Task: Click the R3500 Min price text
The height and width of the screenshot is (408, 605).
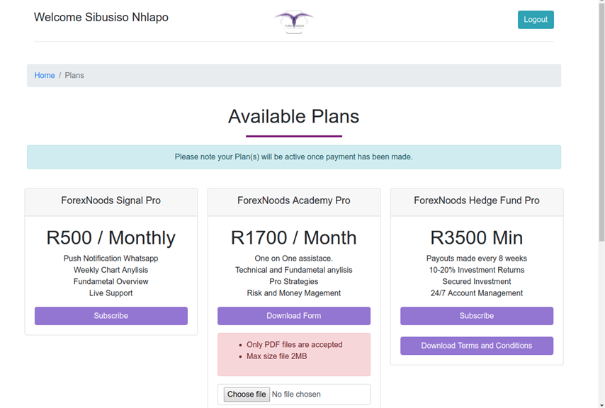Action: point(477,237)
